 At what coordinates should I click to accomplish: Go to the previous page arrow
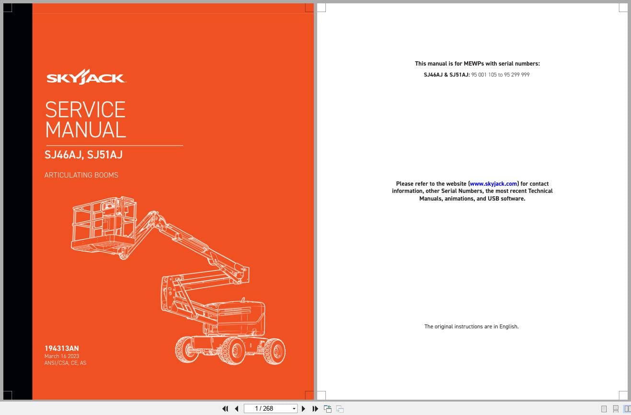click(237, 408)
